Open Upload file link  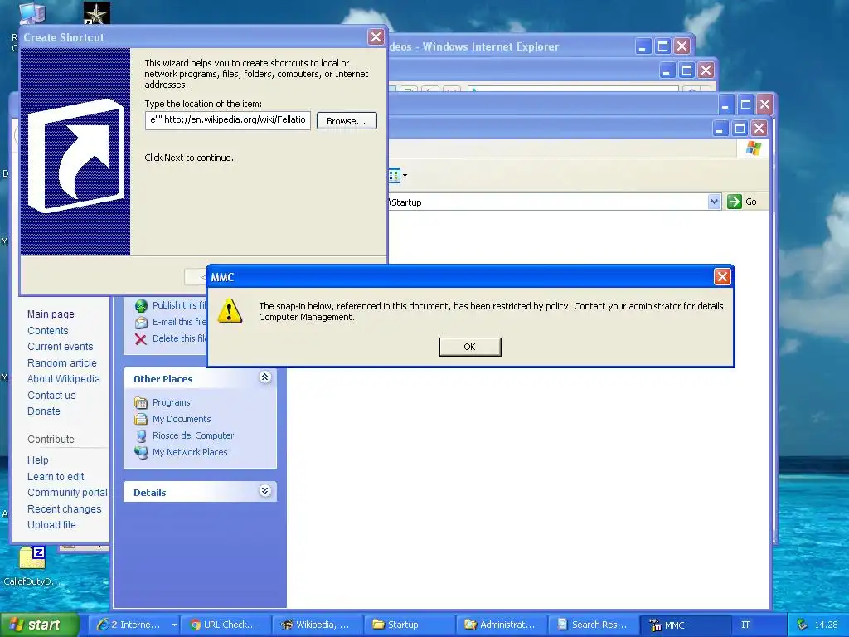point(51,525)
